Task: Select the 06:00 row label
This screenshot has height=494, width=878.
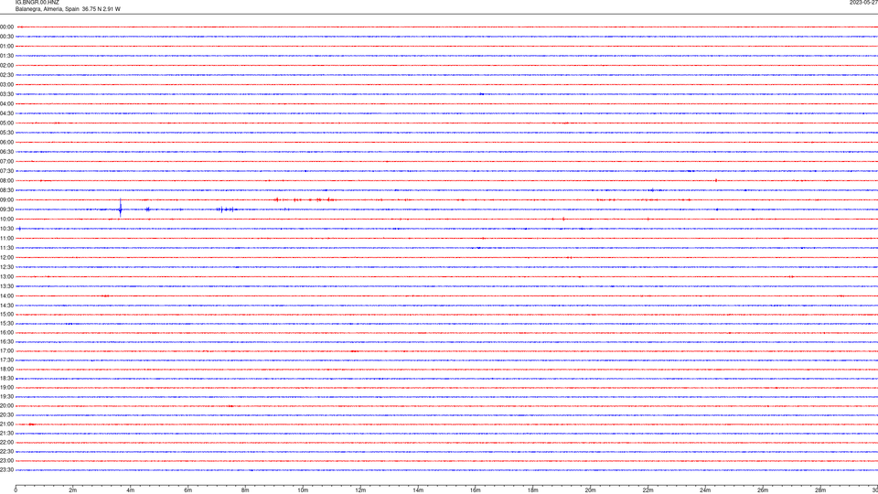Action: pos(6,143)
